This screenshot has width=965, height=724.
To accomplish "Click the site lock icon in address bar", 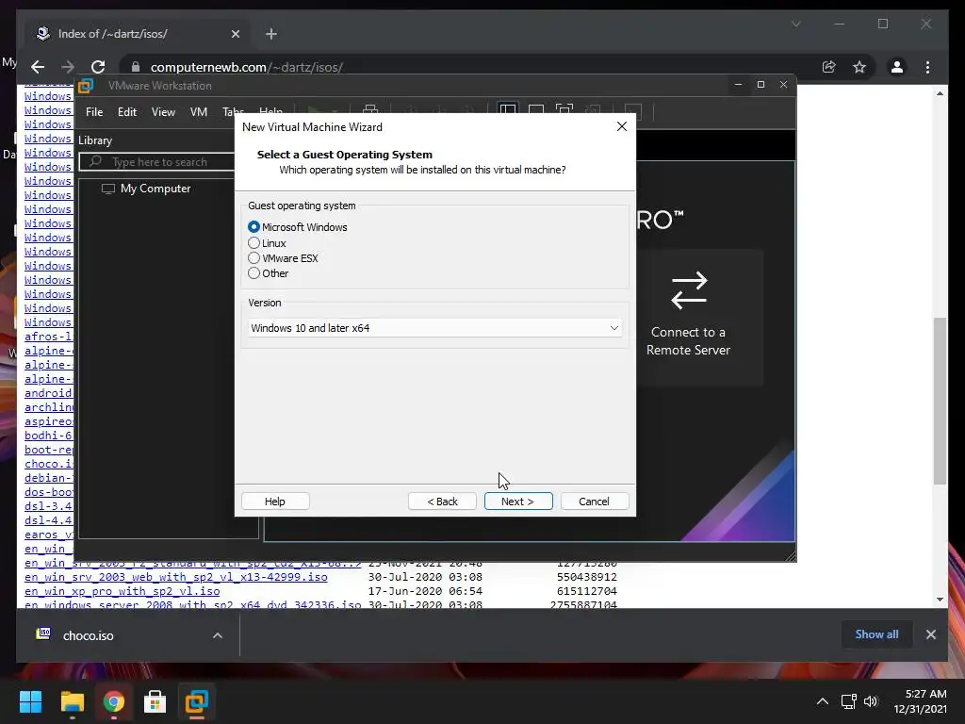I will click(136, 67).
